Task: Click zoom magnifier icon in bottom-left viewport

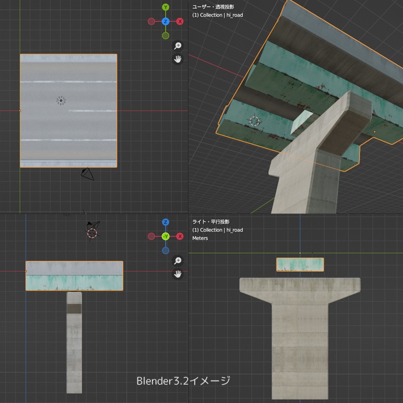Action: pyautogui.click(x=177, y=261)
